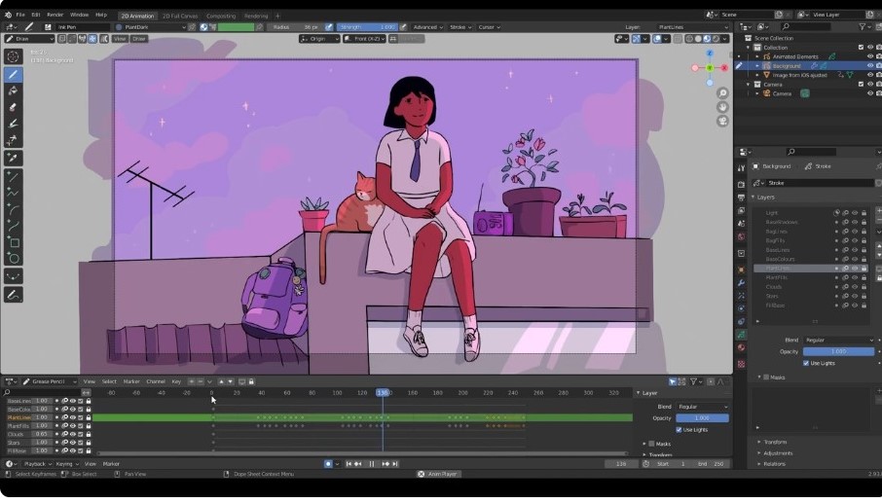
Task: Open the Stroke settings dropdown
Action: click(460, 27)
